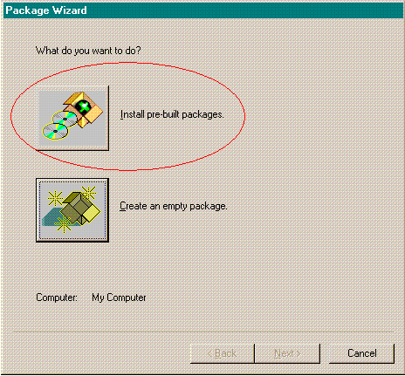Click the 'What do you want to do?' heading
This screenshot has height=376, width=405.
88,51
